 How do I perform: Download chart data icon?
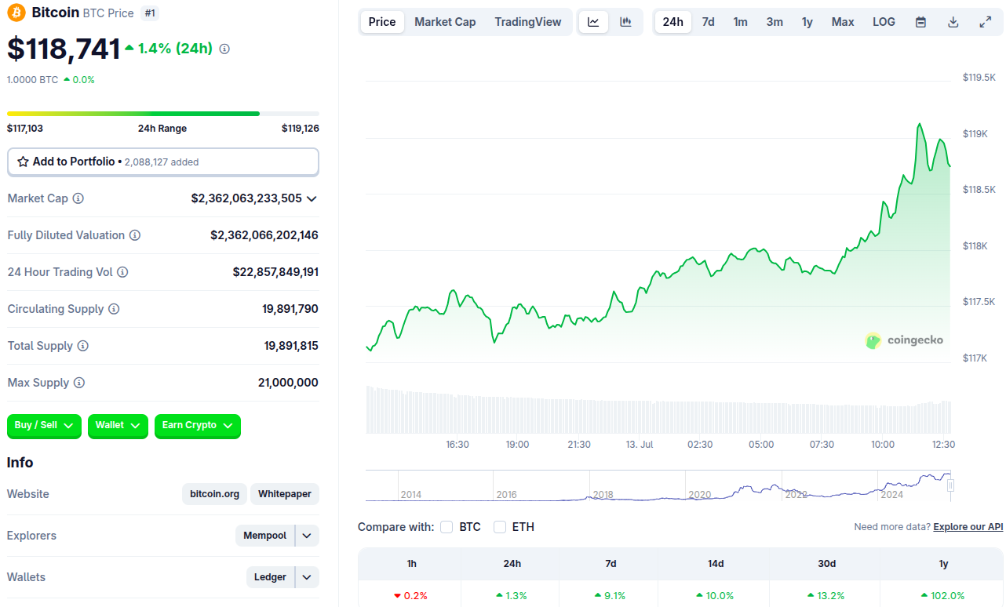pyautogui.click(x=953, y=22)
